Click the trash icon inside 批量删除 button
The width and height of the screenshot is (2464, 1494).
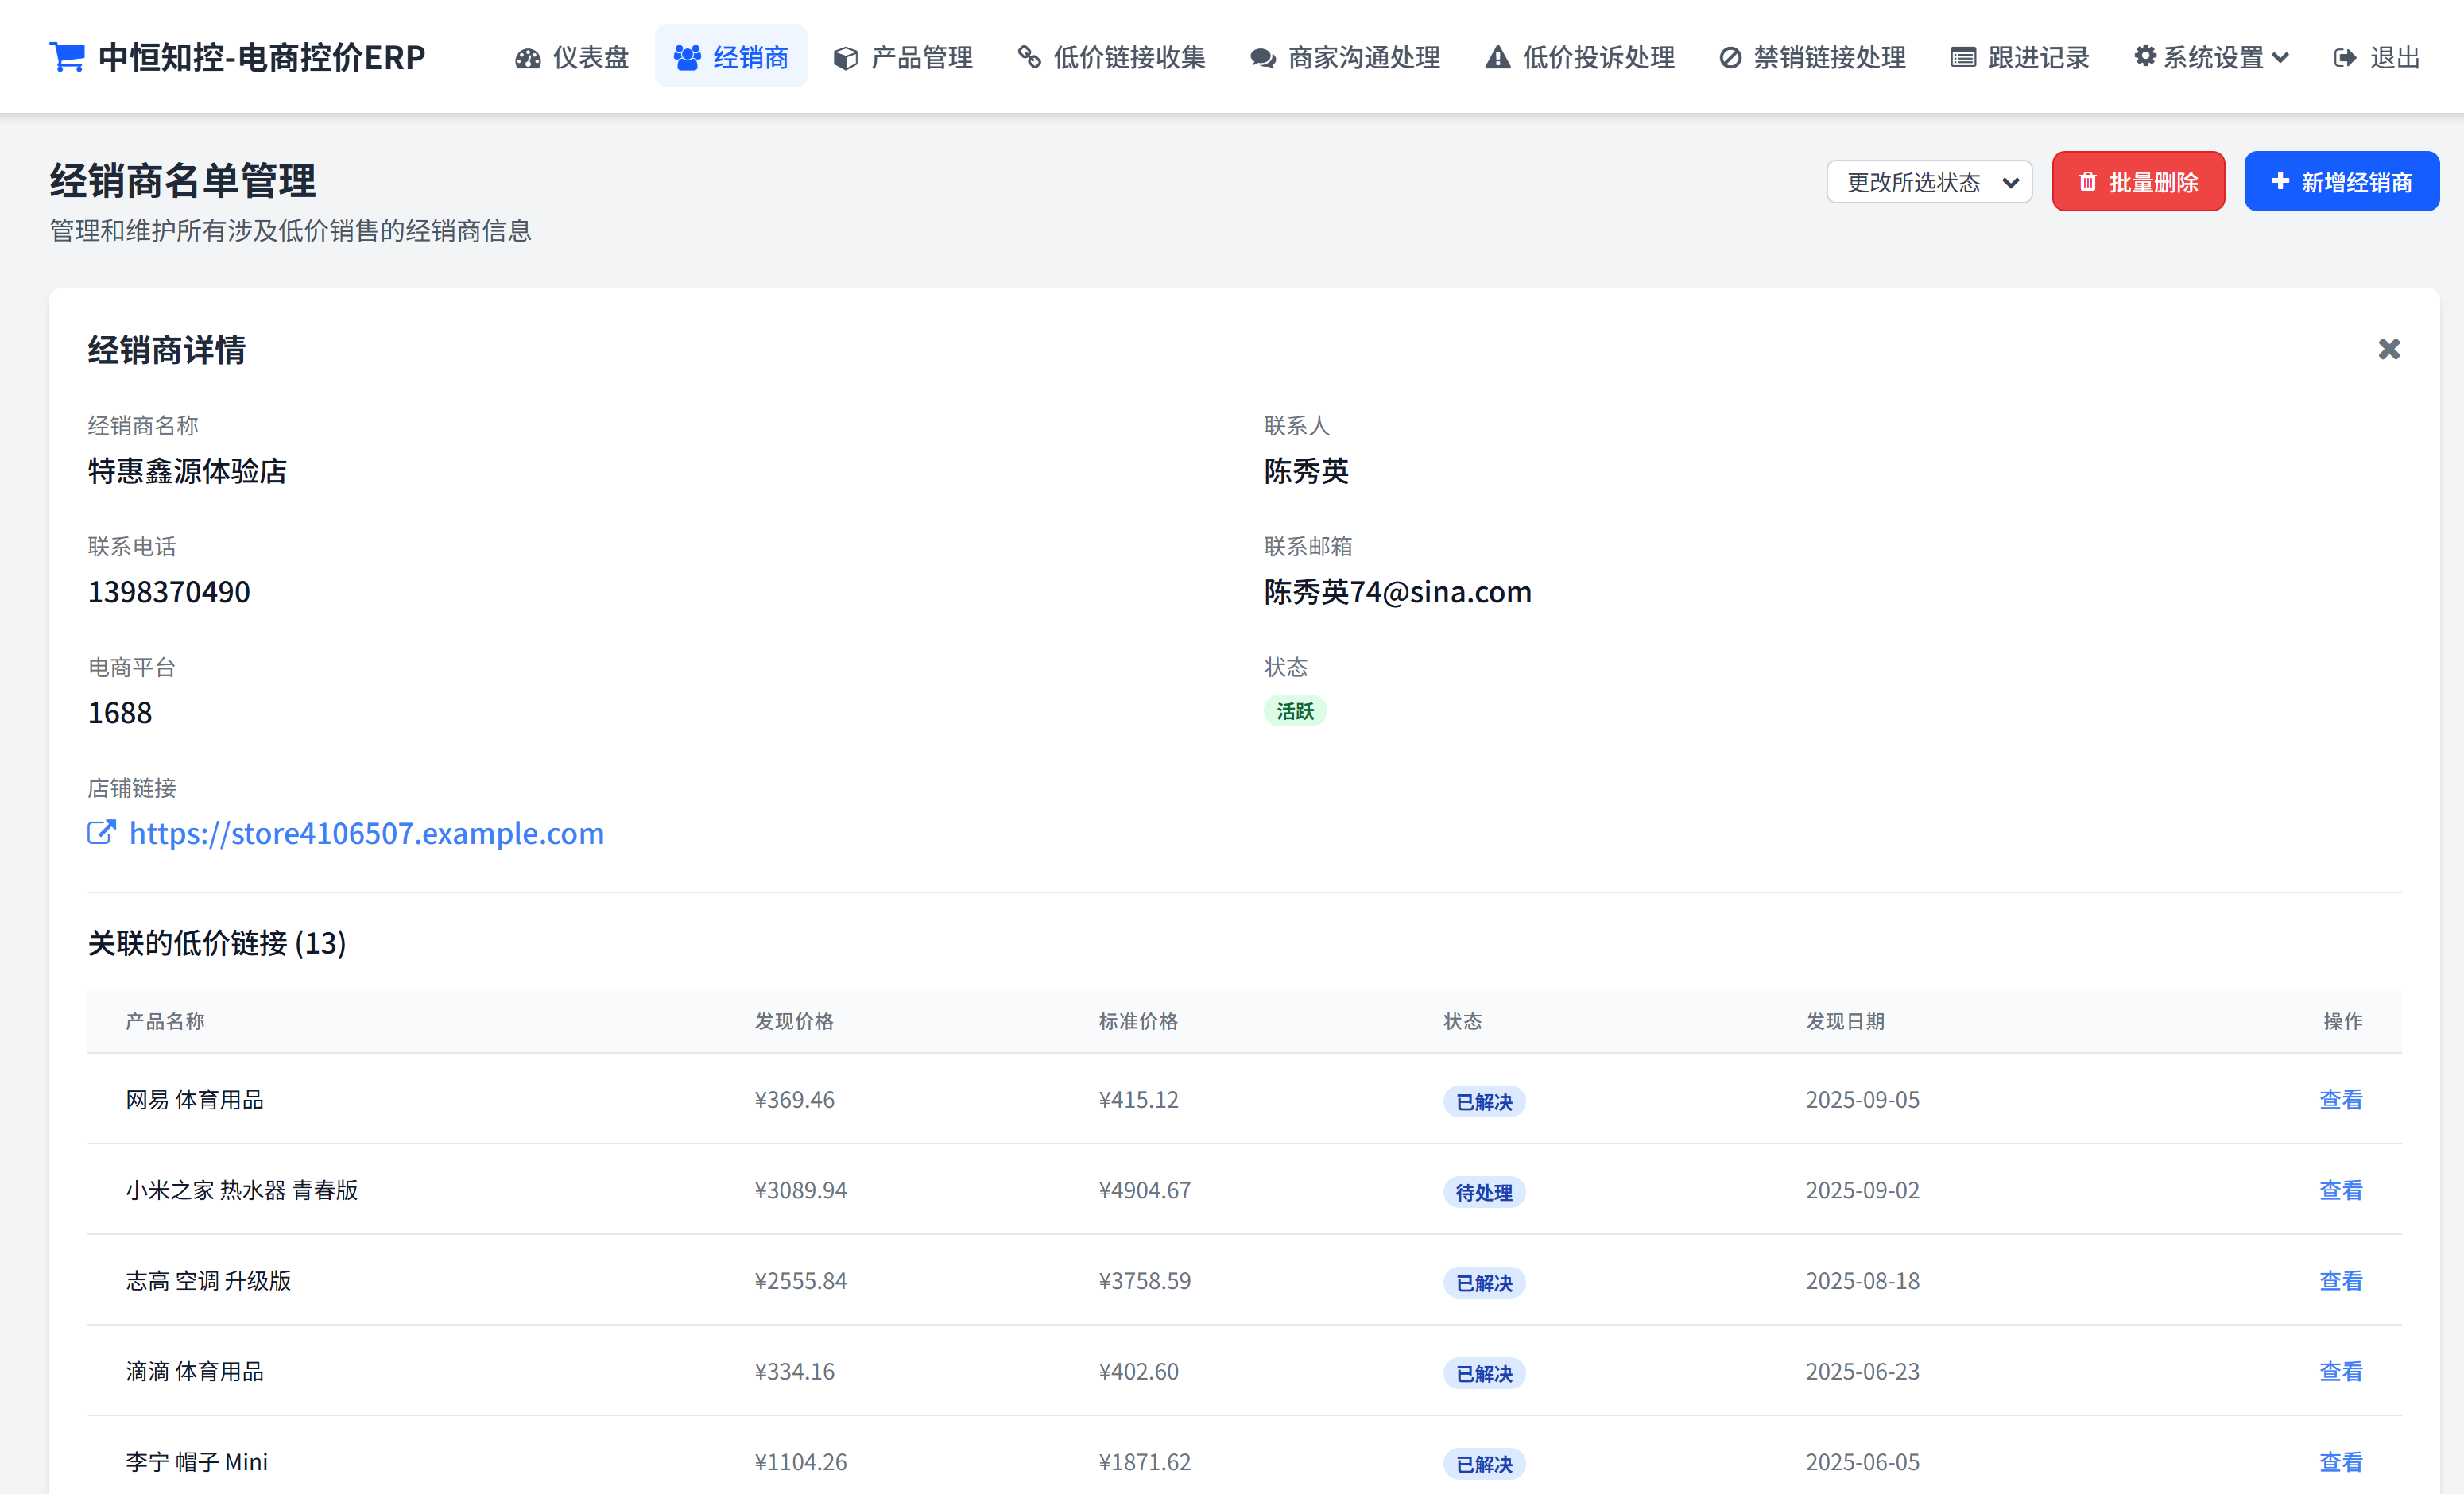2087,181
